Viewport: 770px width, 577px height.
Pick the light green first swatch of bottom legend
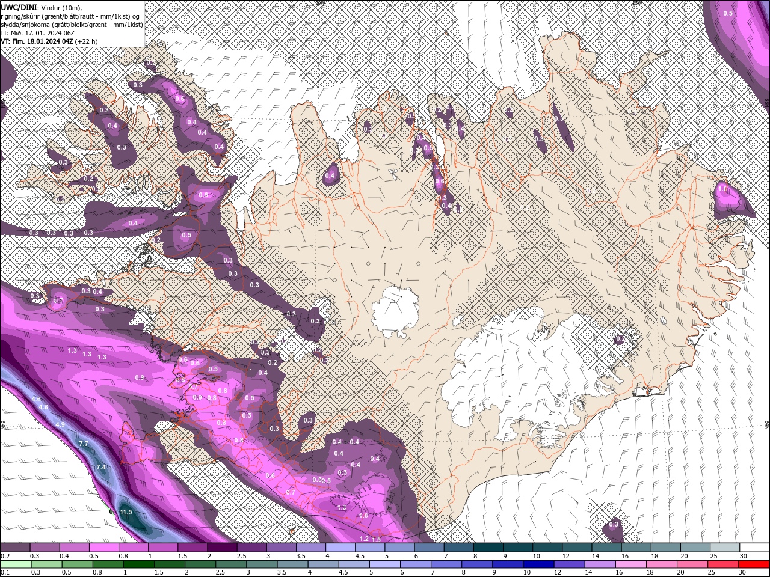(14, 564)
